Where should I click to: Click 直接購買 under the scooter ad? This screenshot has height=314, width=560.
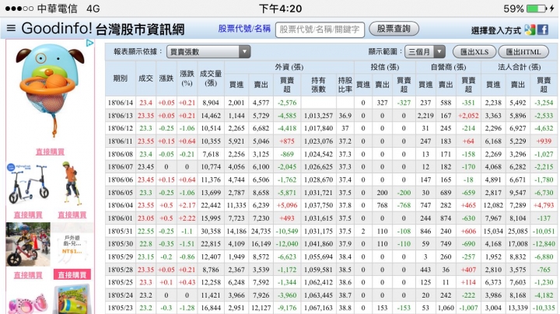click(28, 215)
